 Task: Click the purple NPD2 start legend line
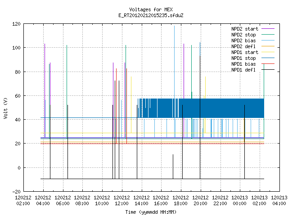point(268,29)
